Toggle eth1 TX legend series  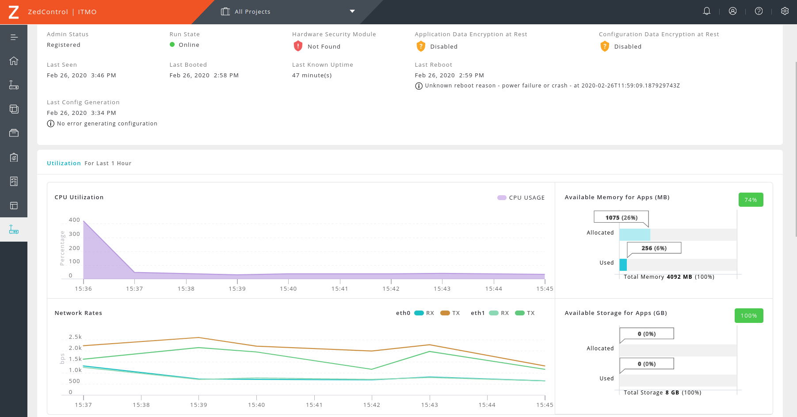pos(525,313)
